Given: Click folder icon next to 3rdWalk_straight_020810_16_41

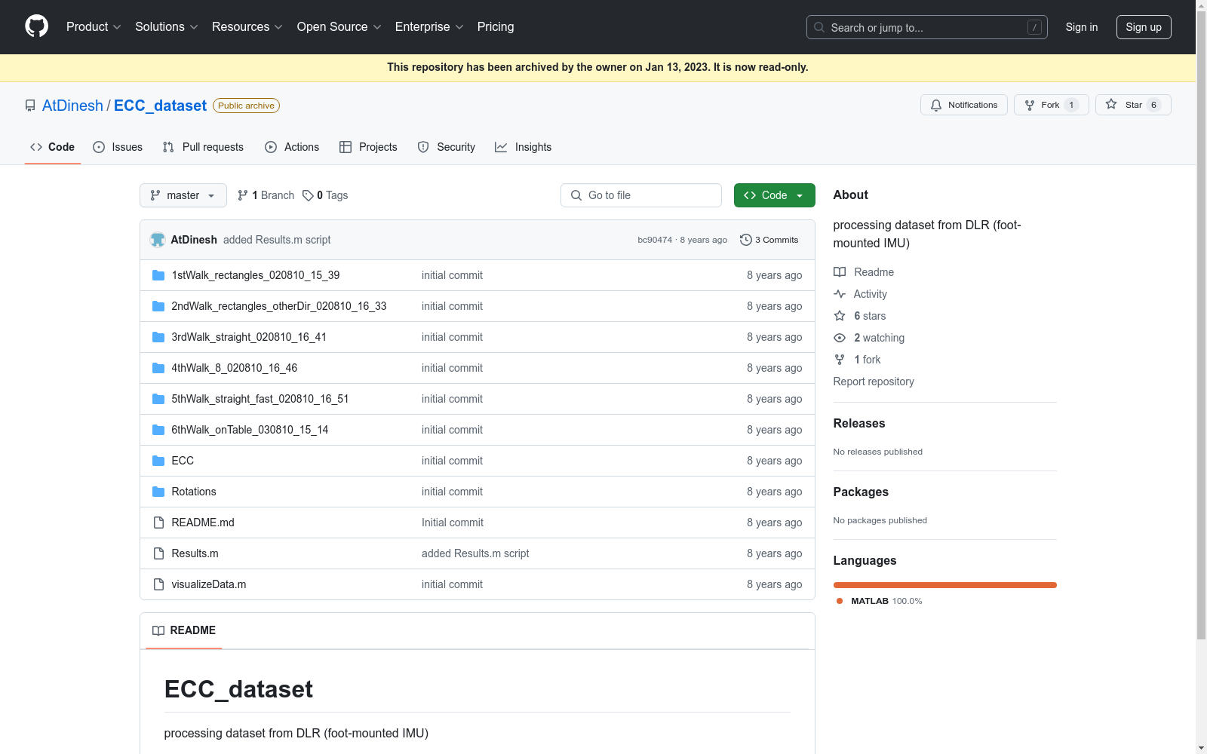Looking at the screenshot, I should (158, 337).
